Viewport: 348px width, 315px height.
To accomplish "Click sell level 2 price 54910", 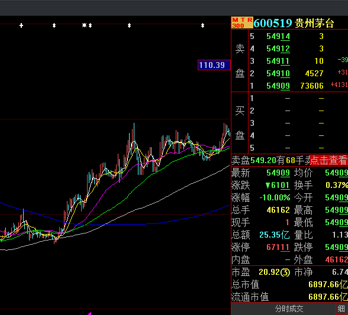I will (278, 73).
